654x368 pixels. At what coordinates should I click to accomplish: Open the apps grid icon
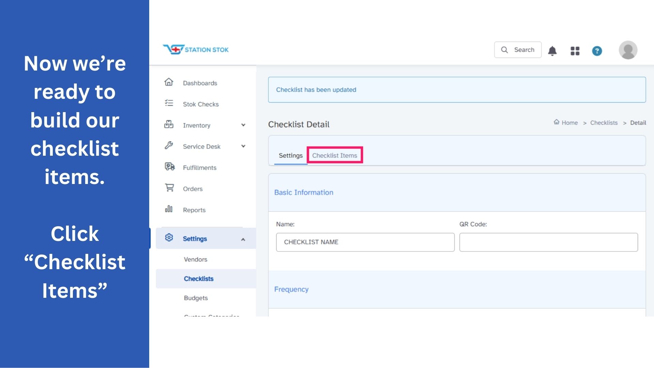(x=575, y=51)
